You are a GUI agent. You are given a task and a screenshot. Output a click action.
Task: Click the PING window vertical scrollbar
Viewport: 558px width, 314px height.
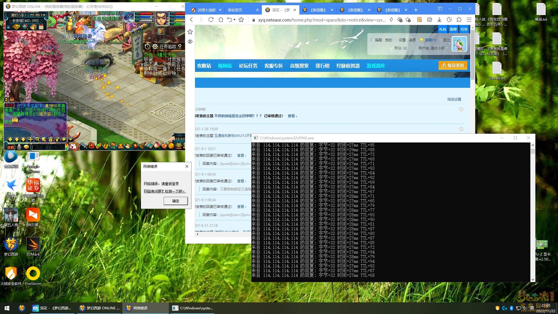tap(533, 212)
